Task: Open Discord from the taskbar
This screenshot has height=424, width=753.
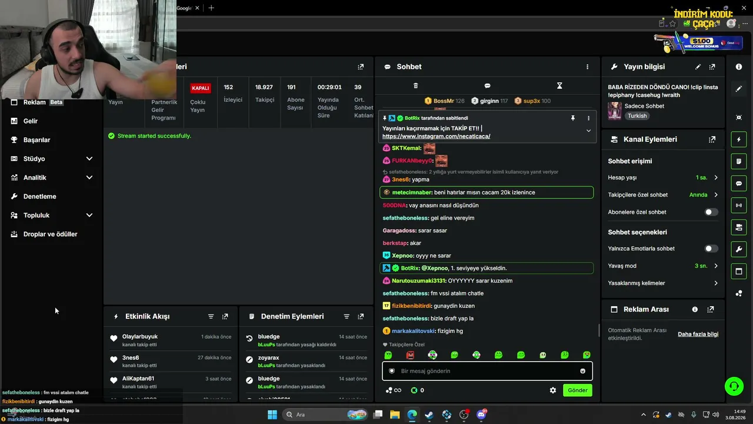Action: 481,415
